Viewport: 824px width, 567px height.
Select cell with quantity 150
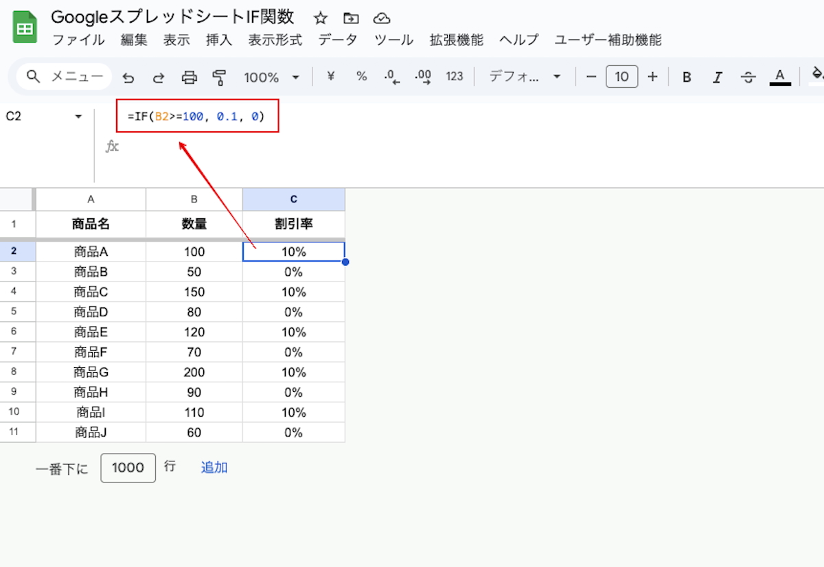[194, 292]
